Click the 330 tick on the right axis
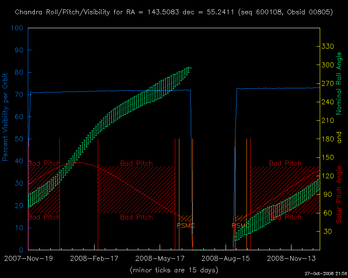This screenshot has height=278, width=348. 328,47
